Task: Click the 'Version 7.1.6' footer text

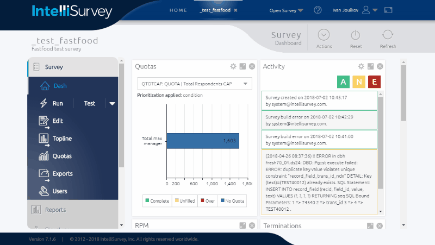Action: point(42,239)
